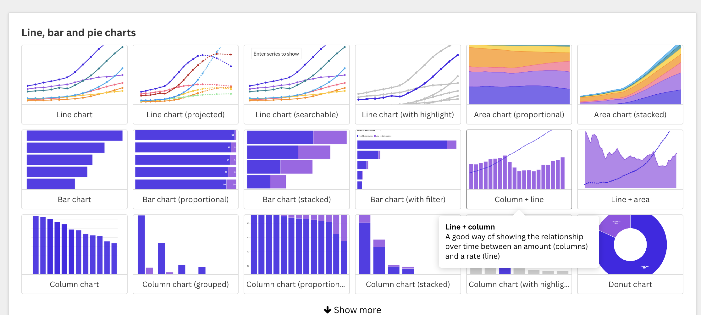Screen dimensions: 701x315
Task: Open the Line chart (with highlight) template
Action: coord(408,84)
